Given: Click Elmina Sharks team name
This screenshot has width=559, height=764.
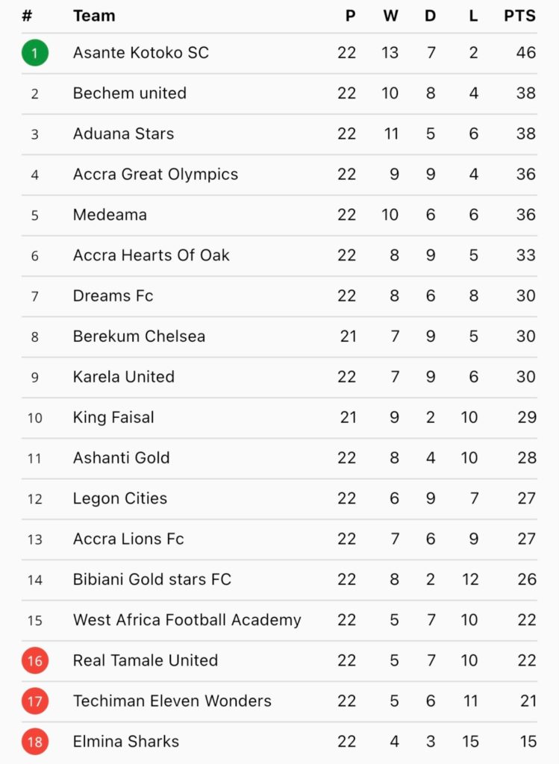Looking at the screenshot, I should point(125,742).
